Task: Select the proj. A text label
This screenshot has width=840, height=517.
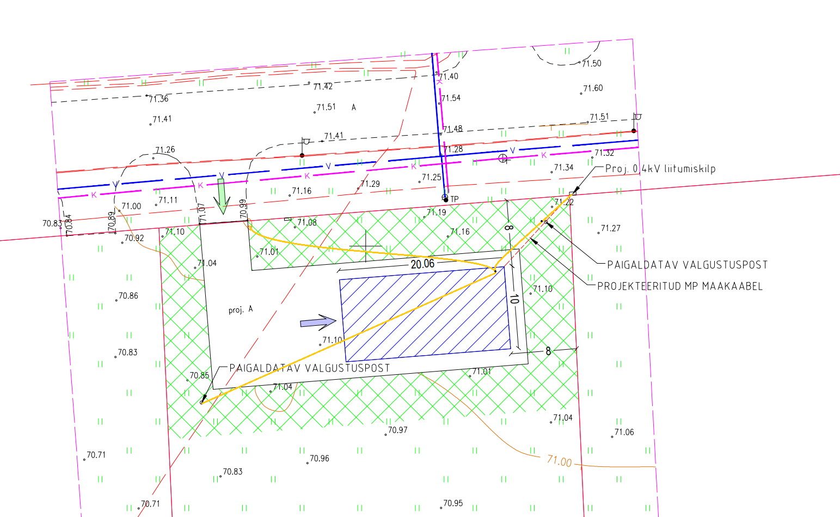Action: [241, 309]
